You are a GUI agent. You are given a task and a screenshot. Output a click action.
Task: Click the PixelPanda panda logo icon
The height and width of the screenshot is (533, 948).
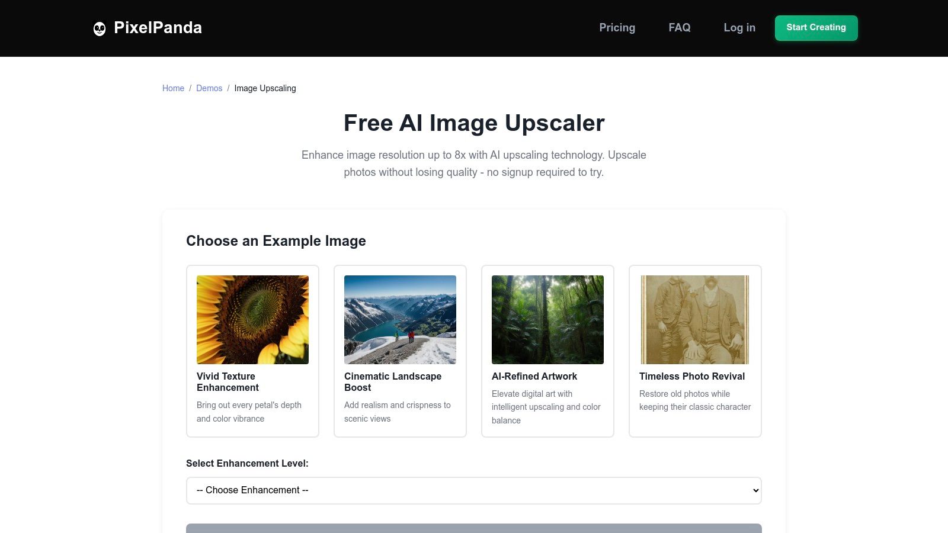99,27
